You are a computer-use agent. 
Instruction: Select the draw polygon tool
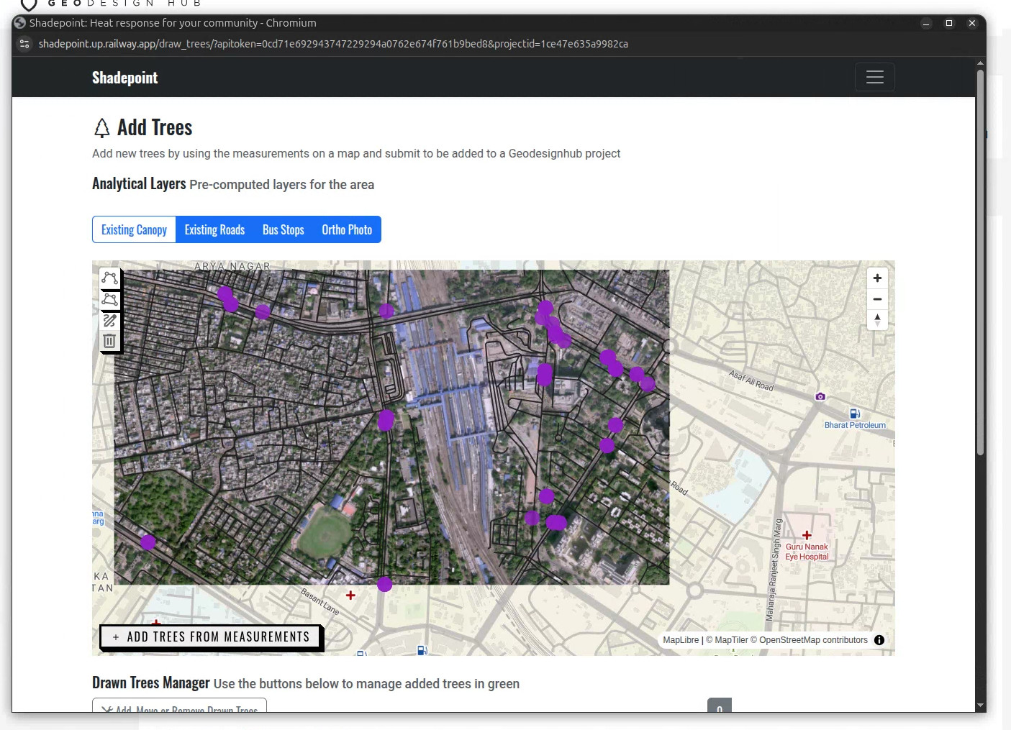click(109, 299)
